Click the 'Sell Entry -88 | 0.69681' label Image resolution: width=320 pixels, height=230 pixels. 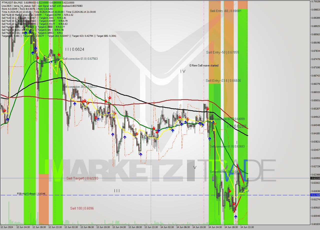225,11
